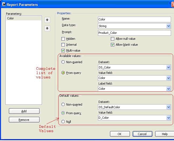
Task: Open the DS_DefaultColor dataset dropdown
Action: (x=168, y=107)
